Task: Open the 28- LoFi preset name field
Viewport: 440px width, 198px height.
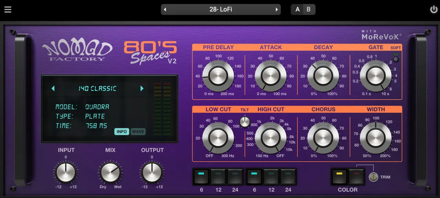Action: click(x=221, y=10)
